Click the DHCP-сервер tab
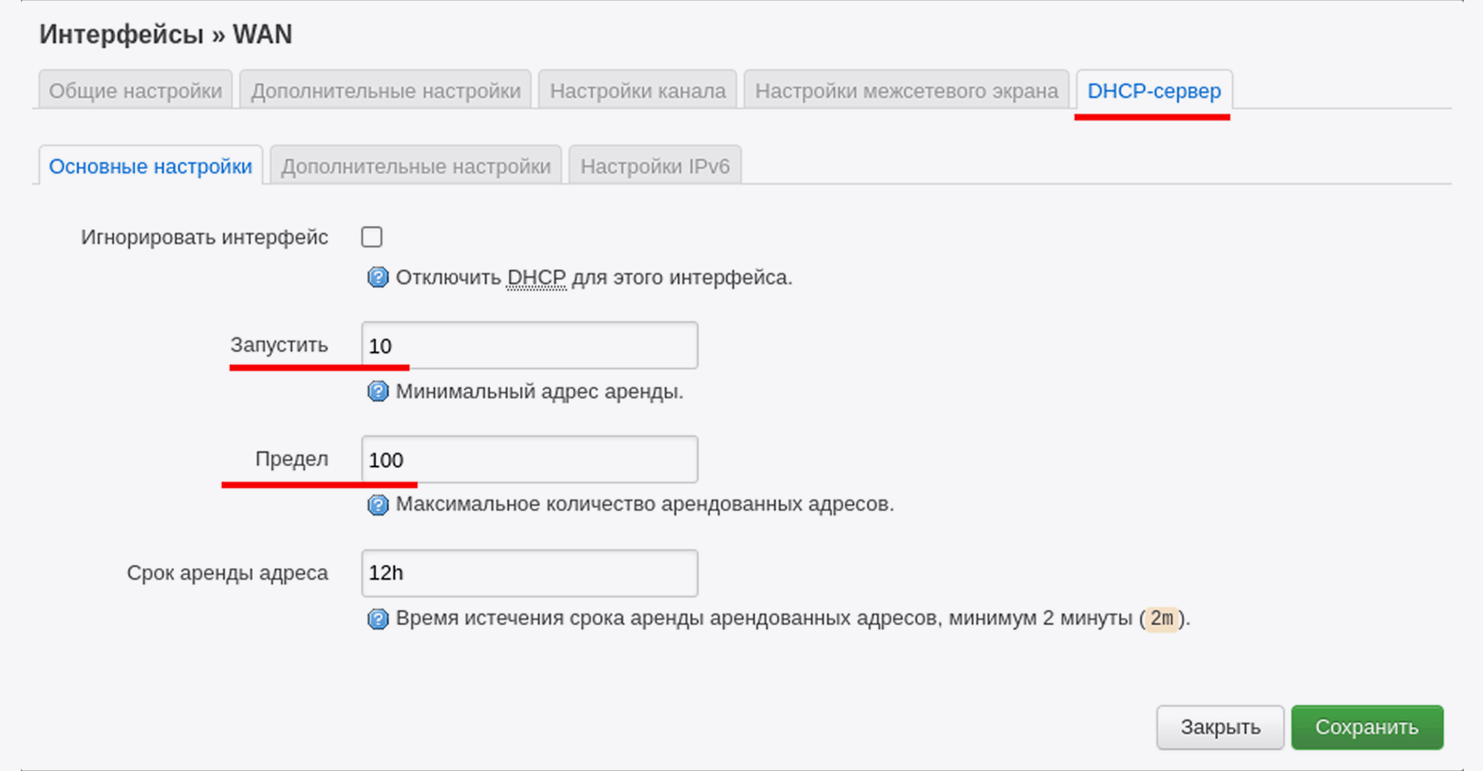Viewport: 1483px width, 771px height. [x=1153, y=91]
